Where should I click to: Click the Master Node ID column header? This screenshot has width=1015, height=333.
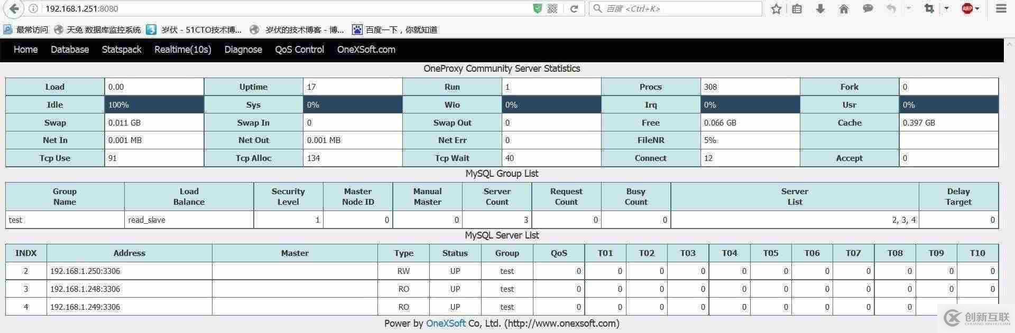click(358, 197)
